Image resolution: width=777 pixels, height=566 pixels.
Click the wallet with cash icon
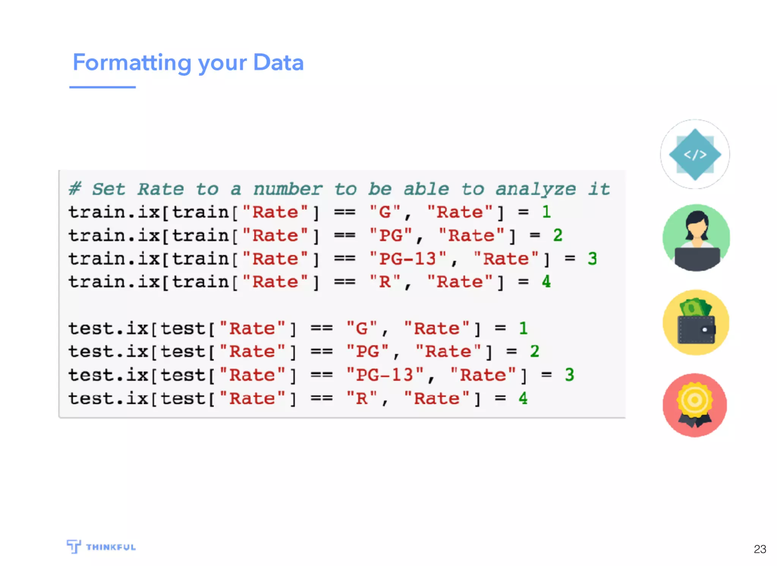[x=696, y=322]
